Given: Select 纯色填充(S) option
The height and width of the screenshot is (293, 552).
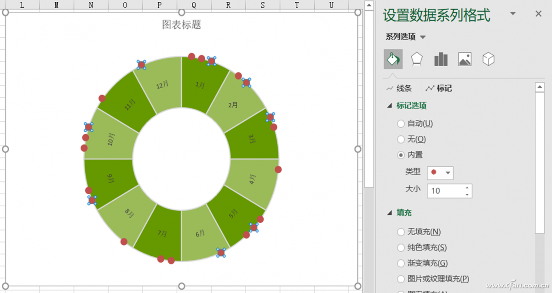Looking at the screenshot, I should [x=422, y=248].
